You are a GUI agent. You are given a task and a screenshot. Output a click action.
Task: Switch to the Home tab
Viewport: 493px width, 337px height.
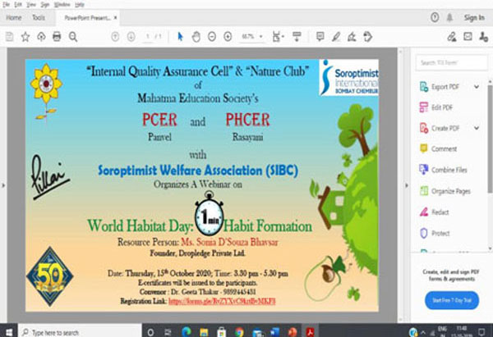click(14, 17)
